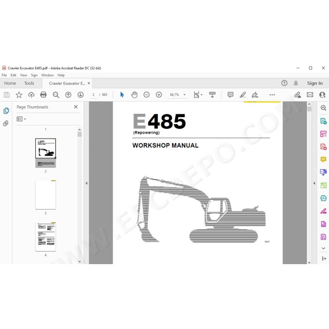Close the Crawler Excavator document tab
The image size is (329, 329).
(x=89, y=83)
